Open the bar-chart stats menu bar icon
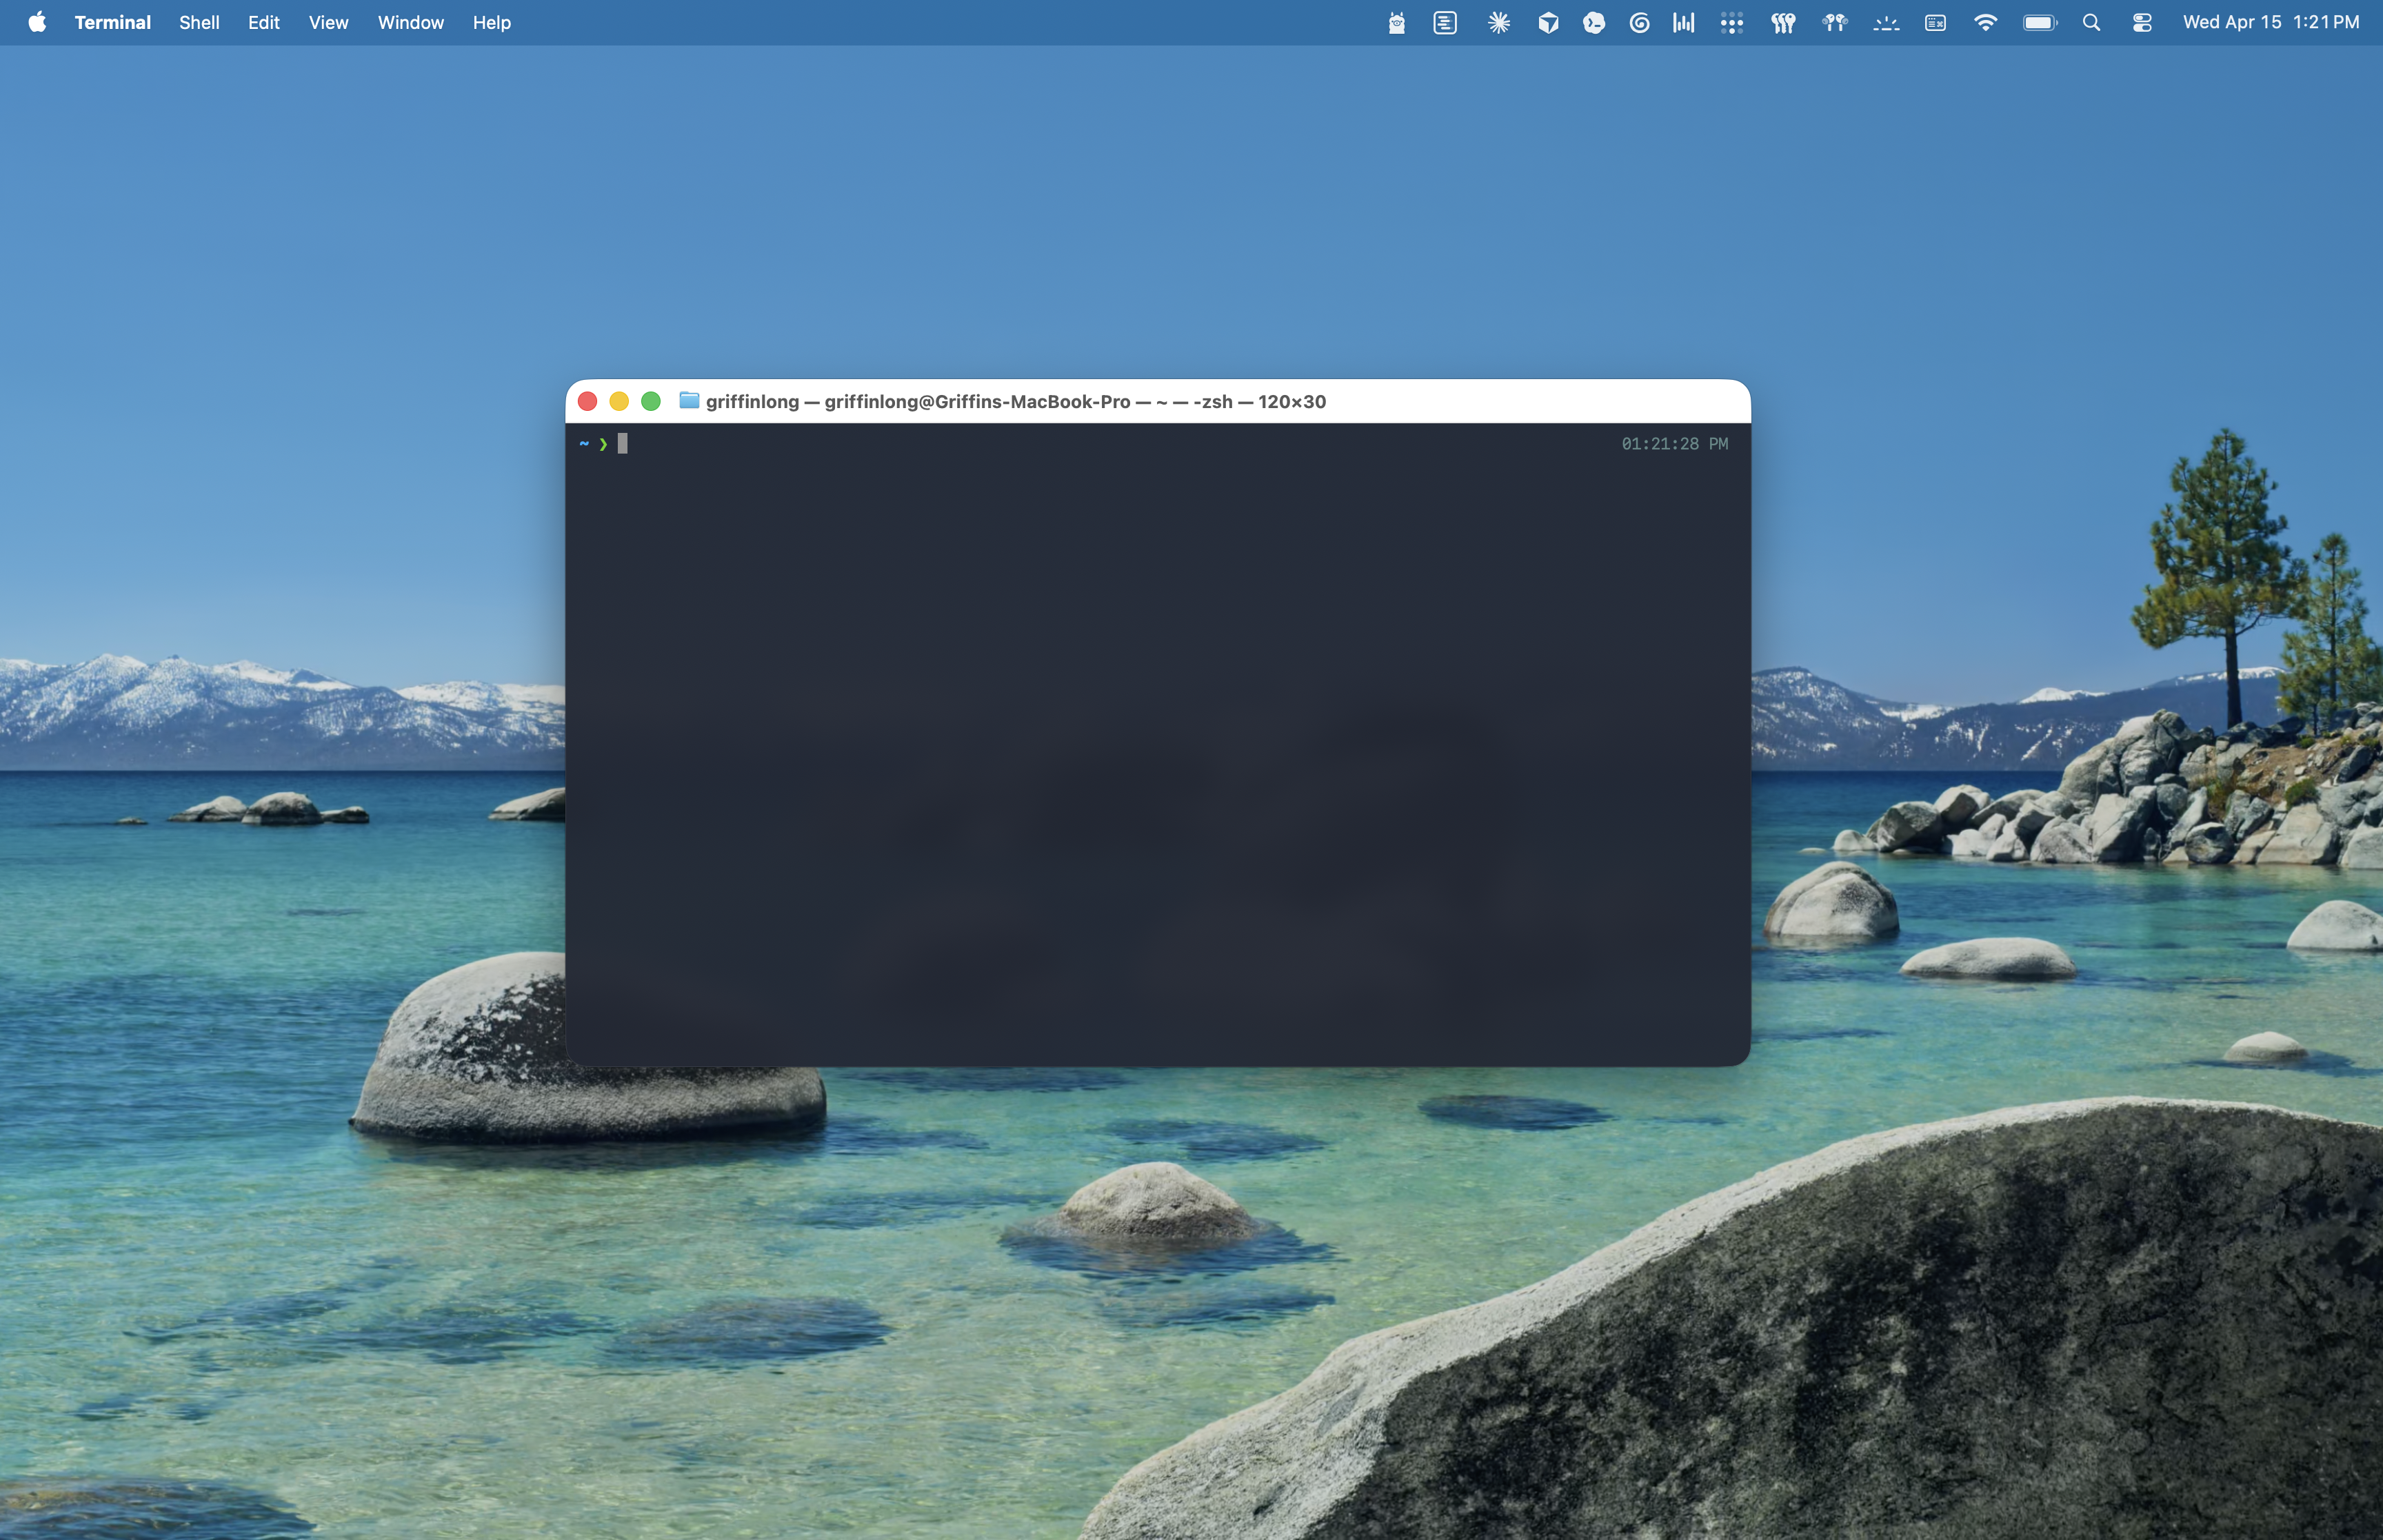Screen dimensions: 2383x1540 pos(1684,21)
